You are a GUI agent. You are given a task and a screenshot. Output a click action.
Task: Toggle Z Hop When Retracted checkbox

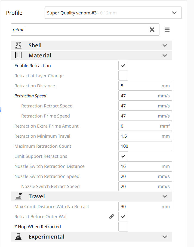(x=123, y=227)
